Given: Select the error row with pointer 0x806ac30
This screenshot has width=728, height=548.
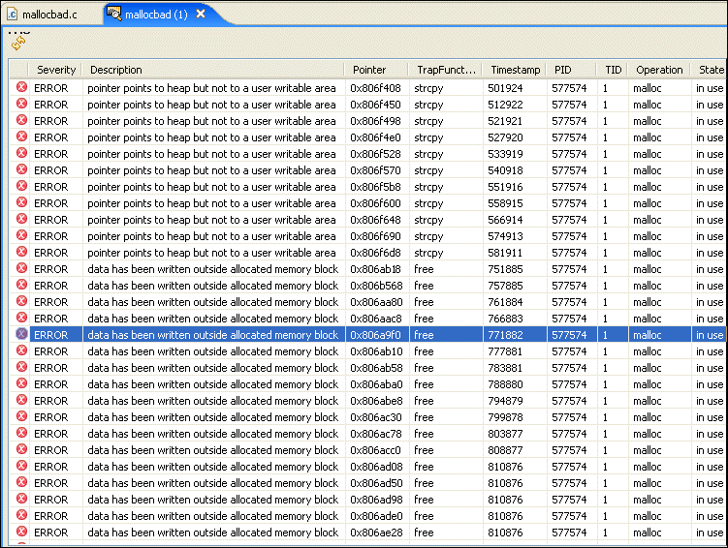Looking at the screenshot, I should pos(194,417).
